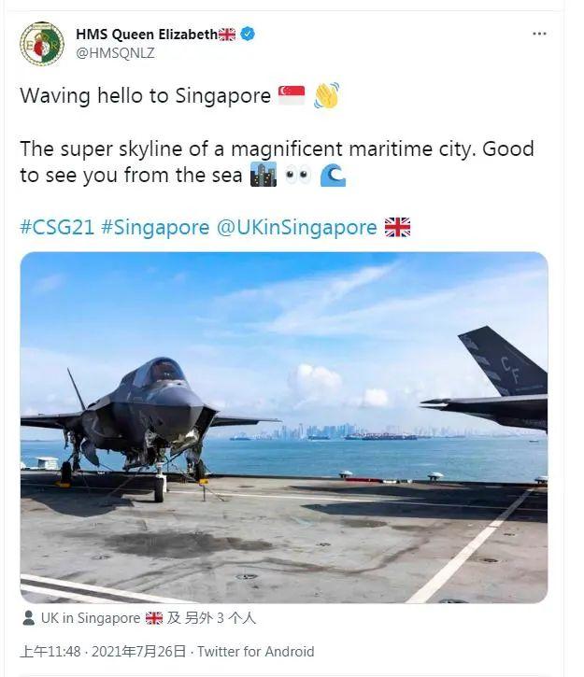This screenshot has height=677, width=584.
Task: Click the blue verified badge icon
Action: 248,34
